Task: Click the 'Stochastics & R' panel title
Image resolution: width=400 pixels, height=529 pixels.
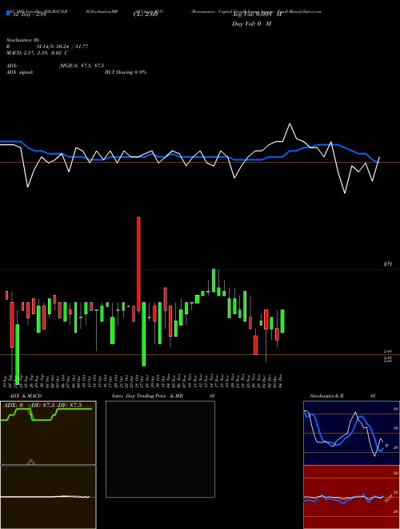Action: (x=326, y=396)
